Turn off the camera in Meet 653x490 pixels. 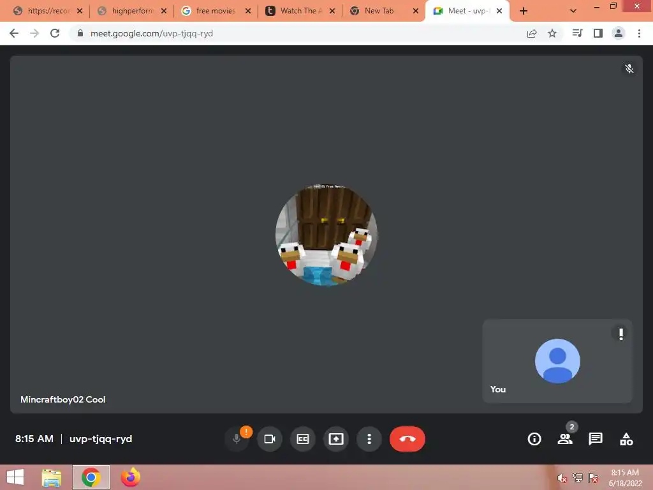point(270,439)
